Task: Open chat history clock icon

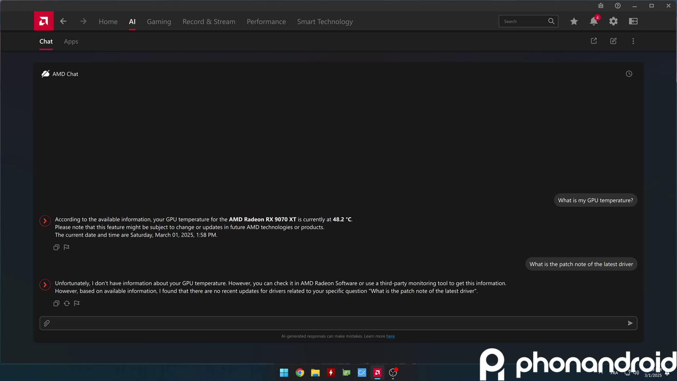Action: click(629, 74)
